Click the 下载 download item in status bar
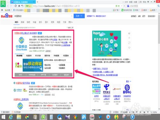 pos(132,112)
